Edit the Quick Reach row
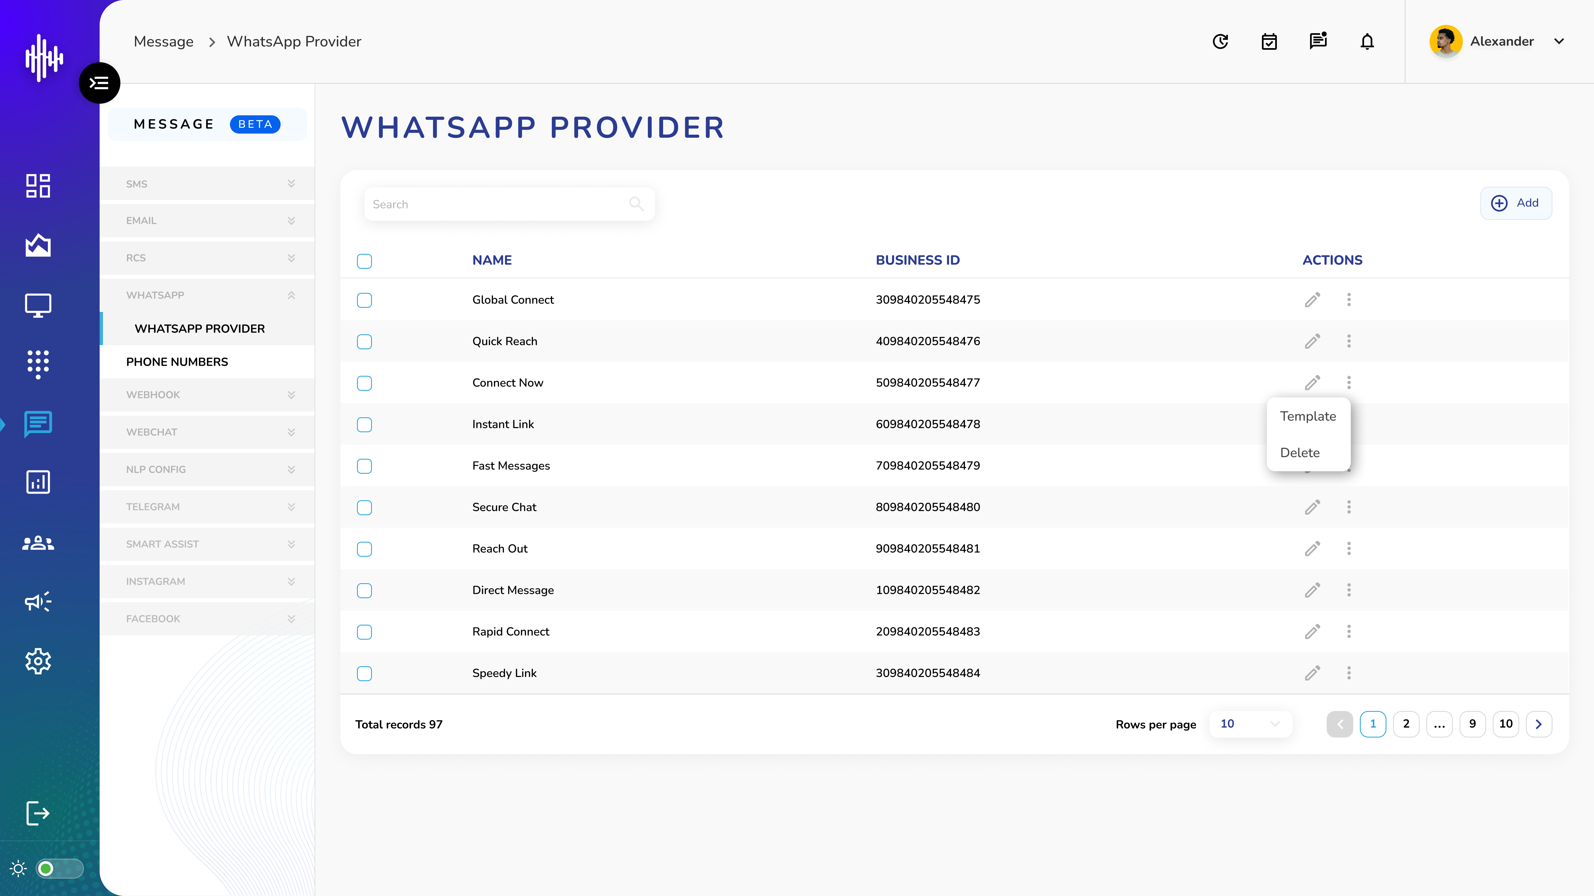Screen dimensions: 1594x896 pos(1313,341)
